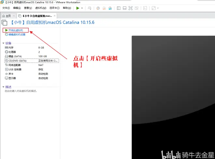
Task: Open the 文件(F) menu
Action: 6,8
